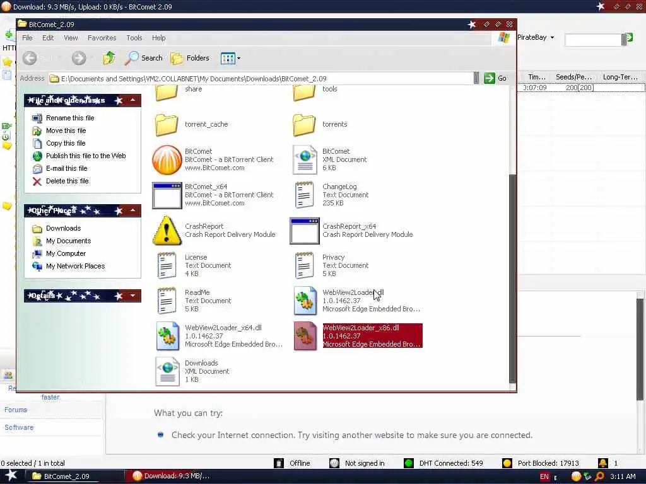Image resolution: width=646 pixels, height=484 pixels.
Task: Open the ReadMe text document icon
Action: pos(167,301)
